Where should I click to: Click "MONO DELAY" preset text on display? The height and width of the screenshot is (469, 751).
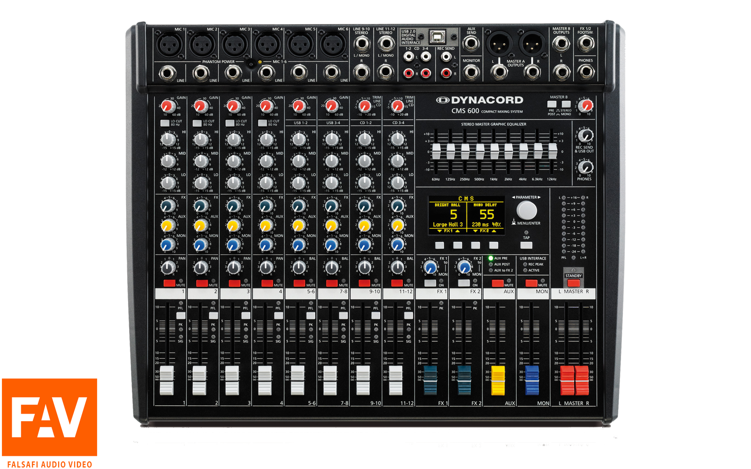(485, 205)
